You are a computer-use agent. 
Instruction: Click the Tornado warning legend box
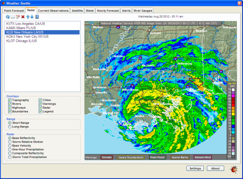coord(107,157)
